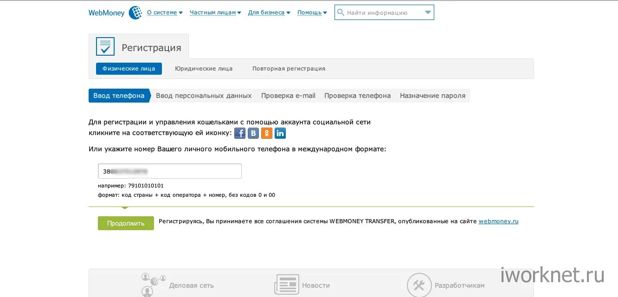
Task: Click the WebMoney text logo
Action: click(107, 13)
